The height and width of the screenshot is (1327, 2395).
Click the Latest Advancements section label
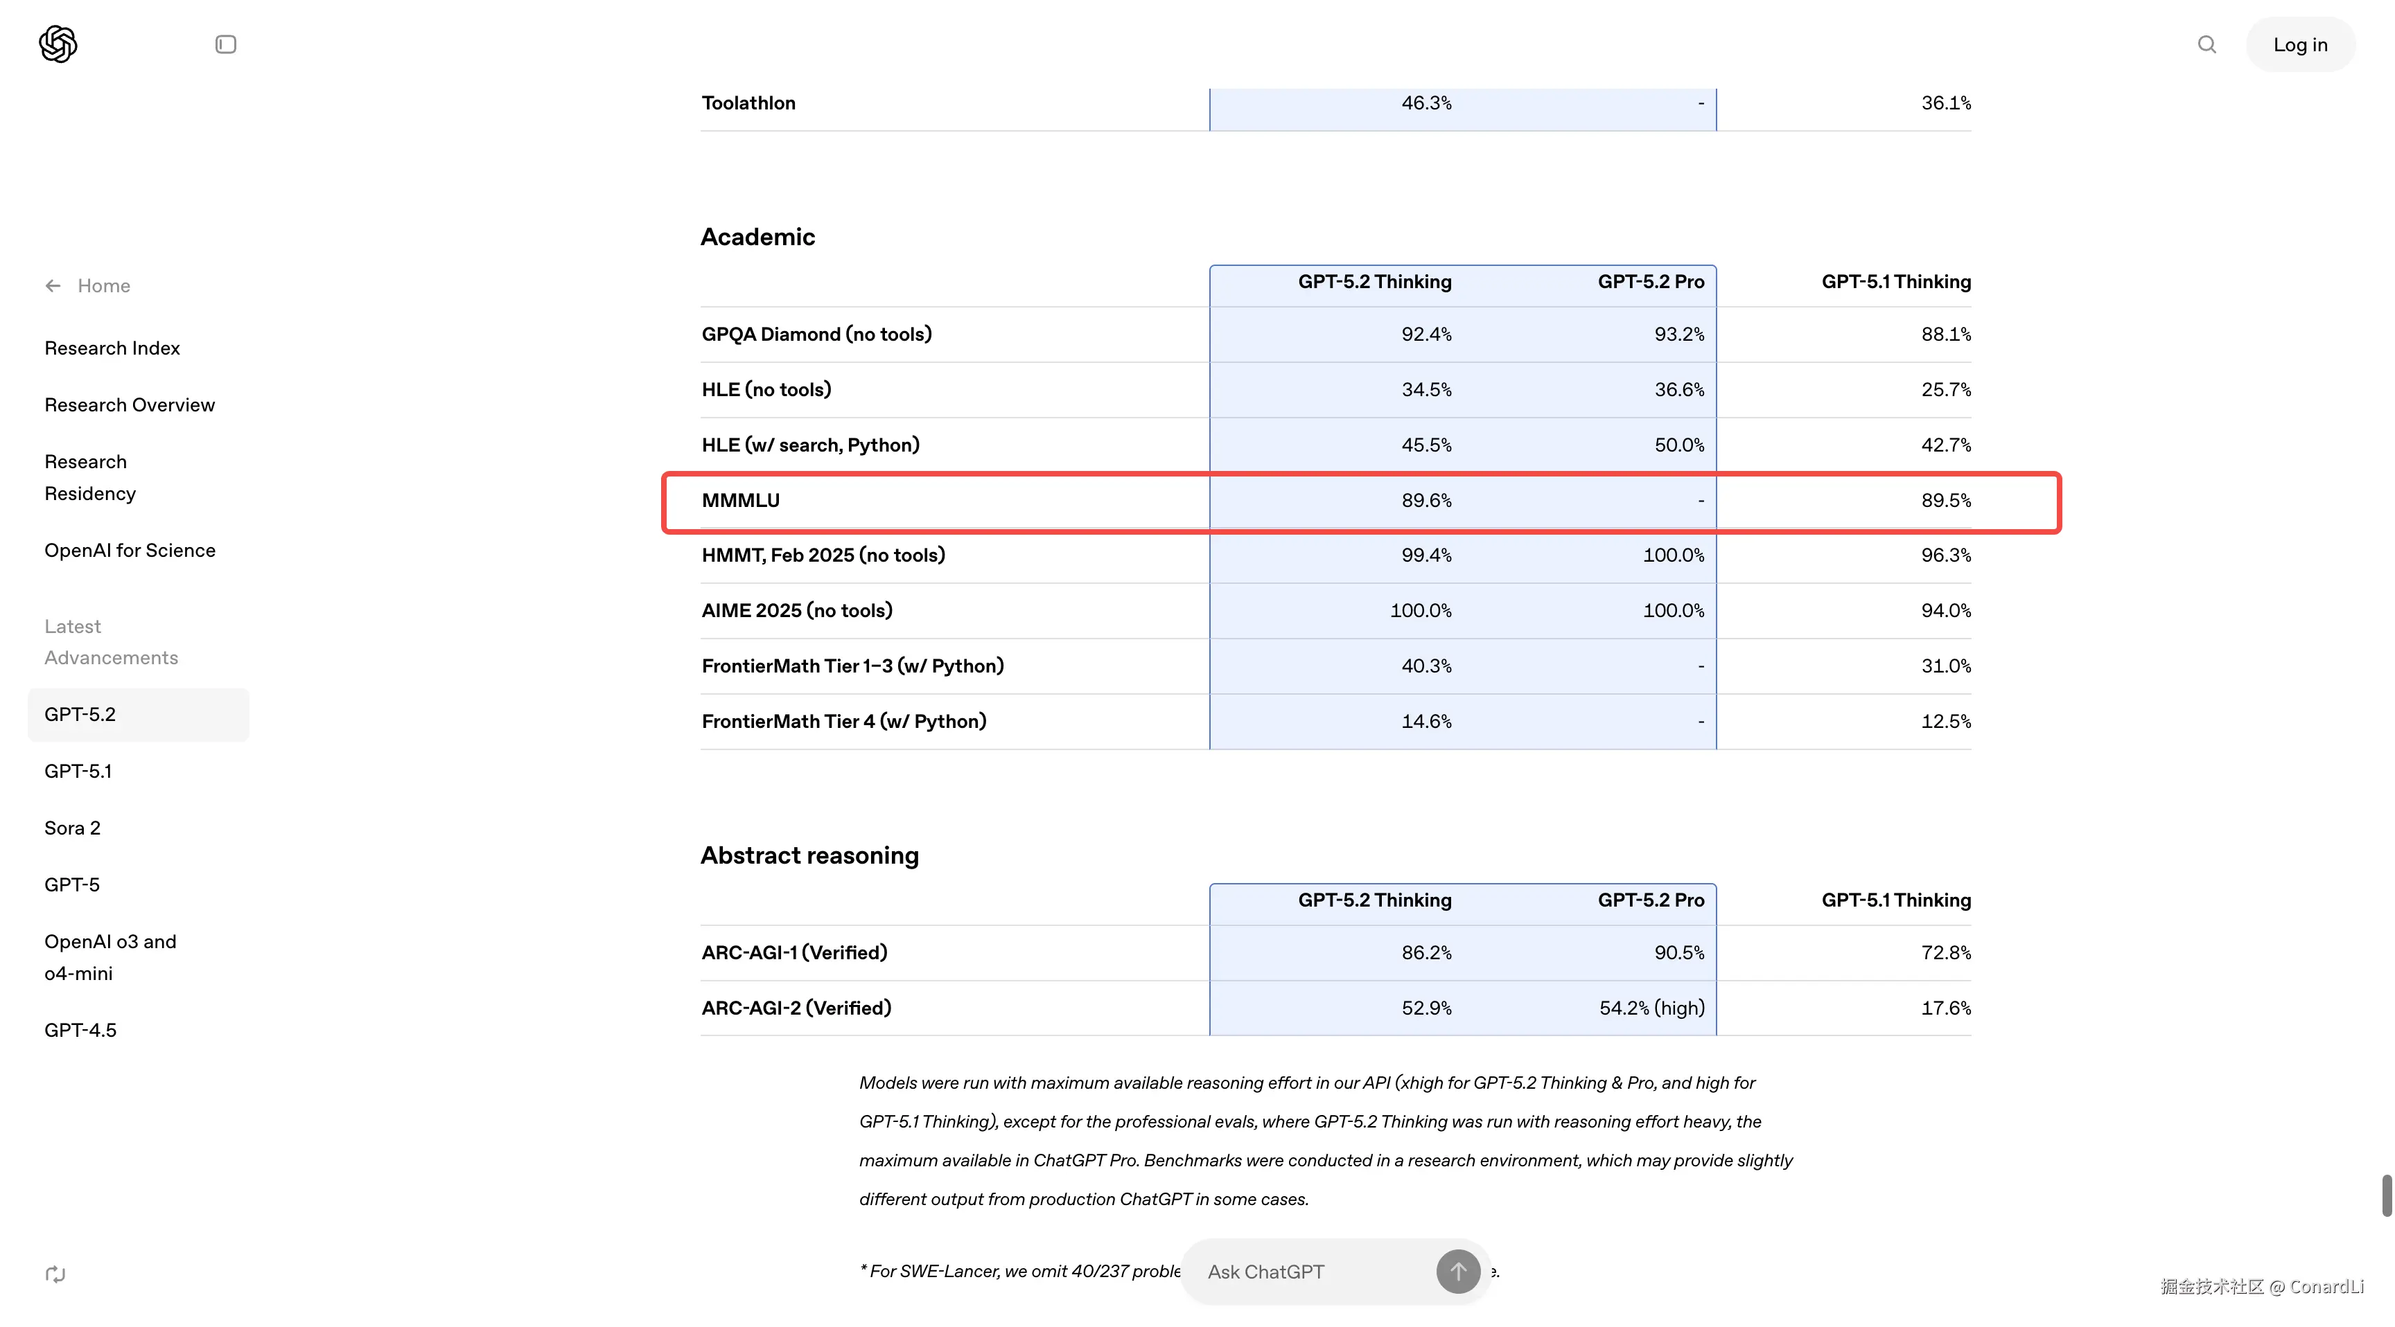(111, 641)
